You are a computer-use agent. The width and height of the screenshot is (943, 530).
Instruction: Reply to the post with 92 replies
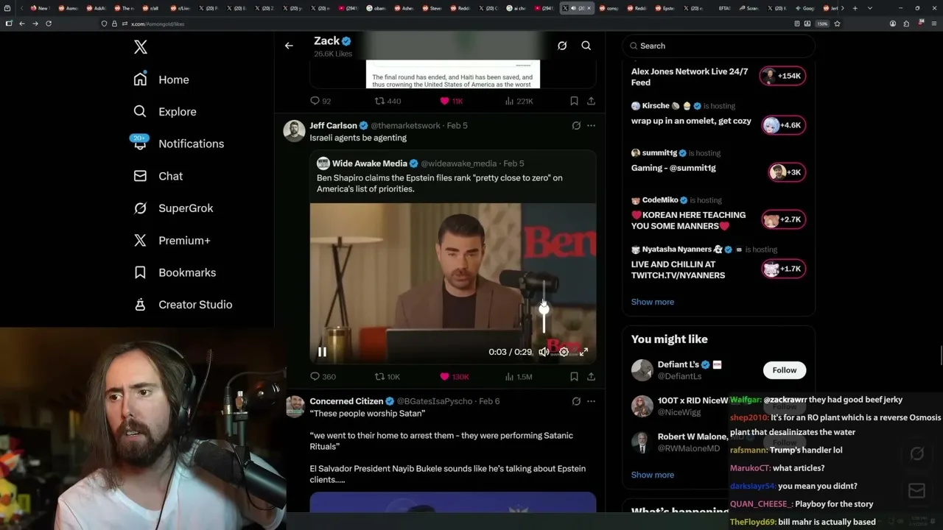(x=320, y=101)
